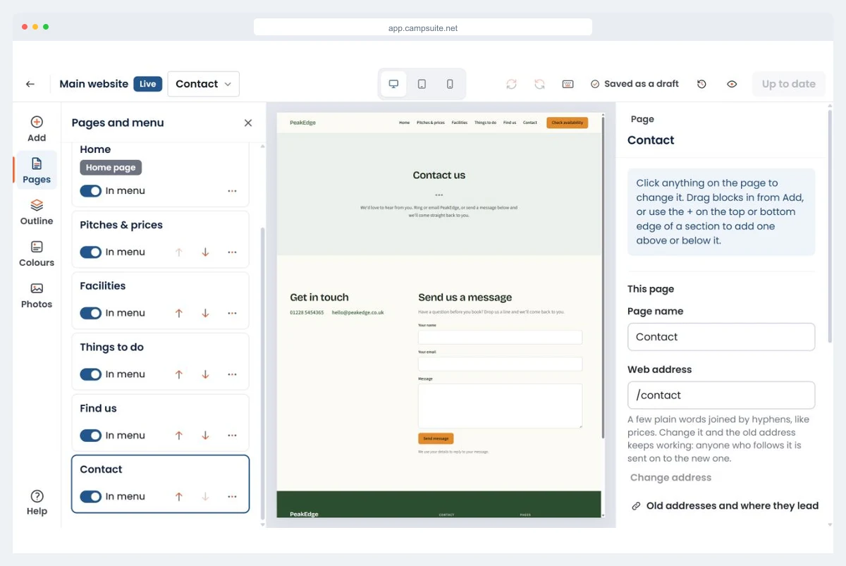Click the Change address button
The width and height of the screenshot is (846, 566).
[670, 477]
